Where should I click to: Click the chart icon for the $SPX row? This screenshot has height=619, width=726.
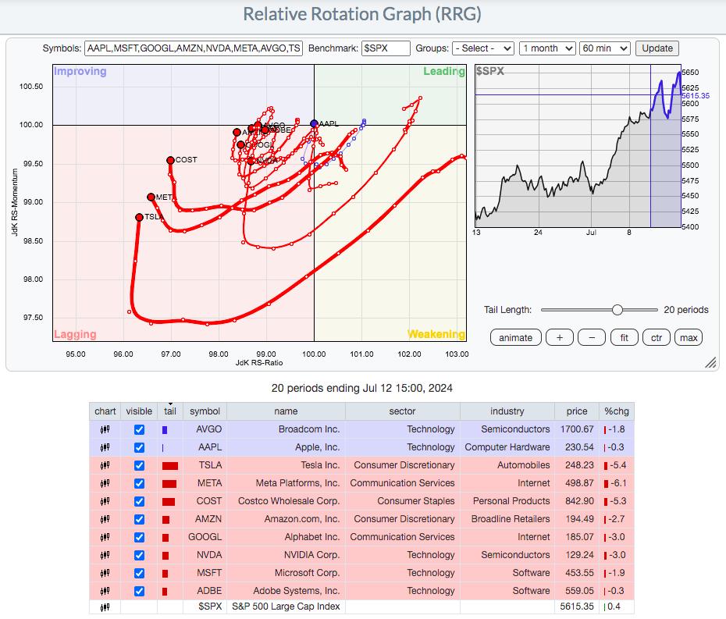105,607
